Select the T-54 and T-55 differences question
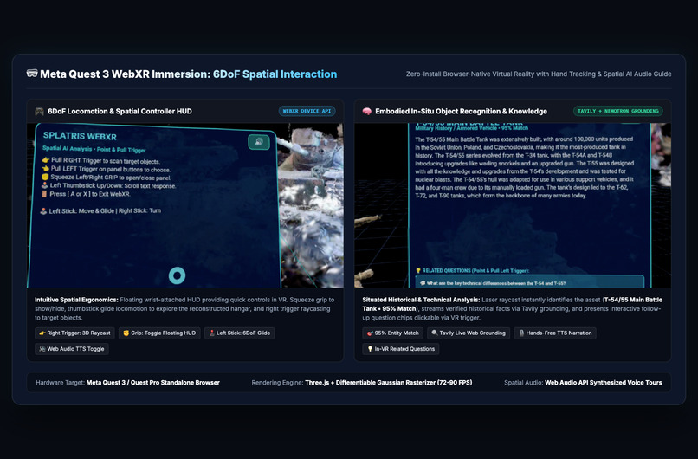This screenshot has width=698, height=459. pyautogui.click(x=530, y=281)
